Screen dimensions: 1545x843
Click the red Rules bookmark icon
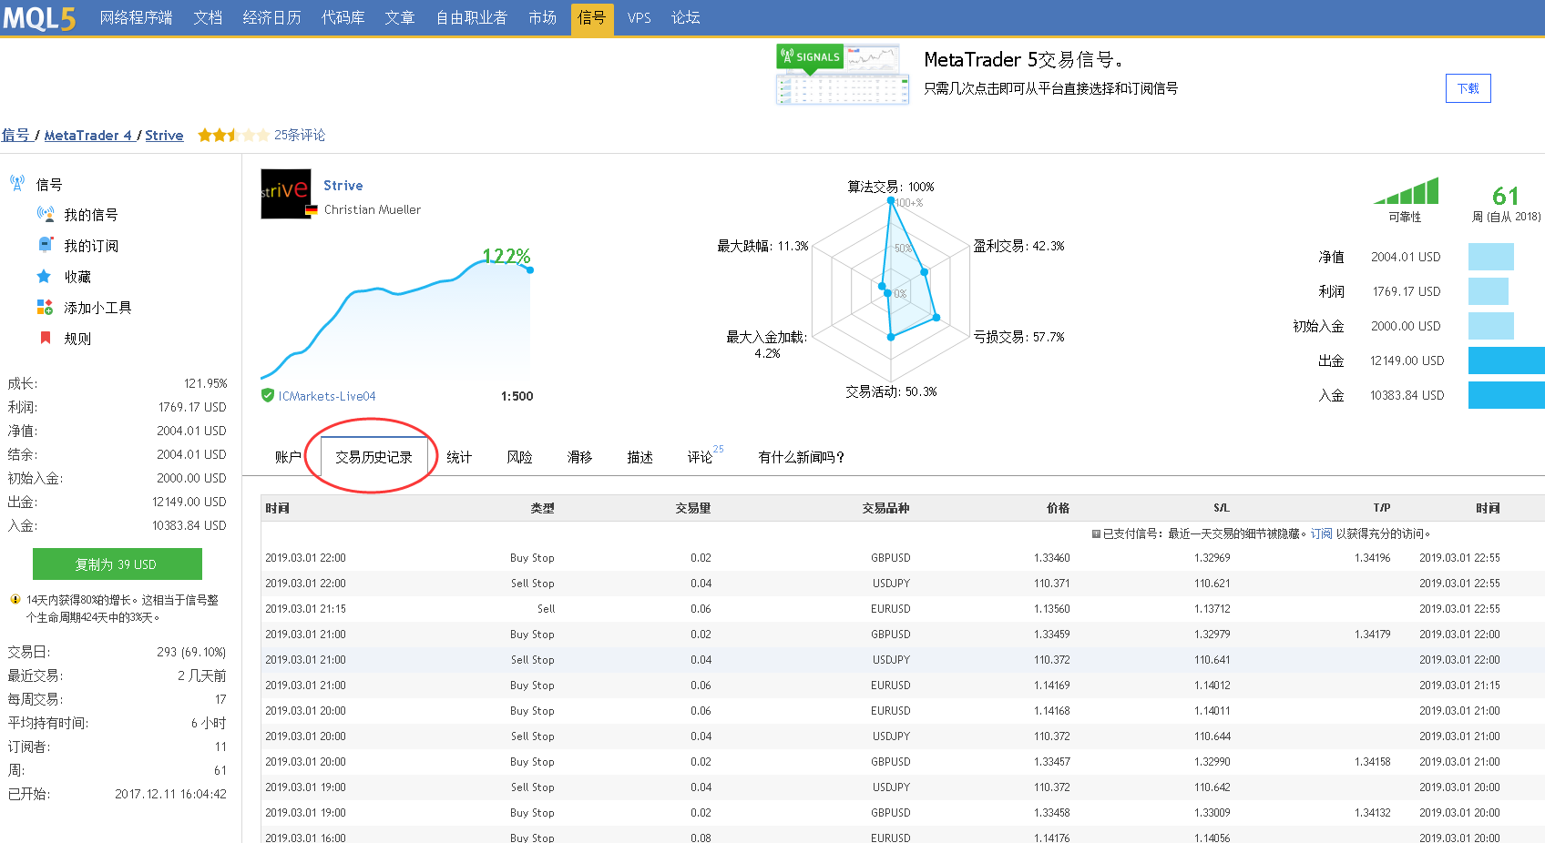click(45, 338)
